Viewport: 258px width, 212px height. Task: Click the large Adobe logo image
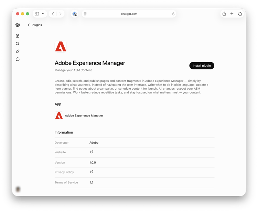[x=61, y=46]
